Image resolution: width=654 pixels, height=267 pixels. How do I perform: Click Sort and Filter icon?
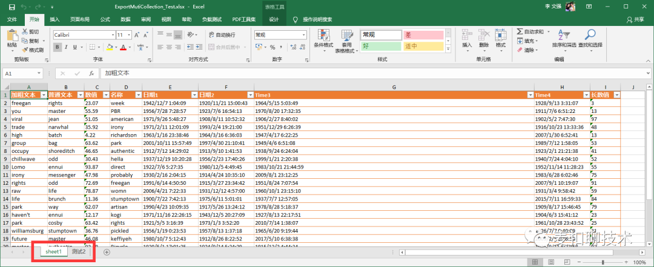point(563,35)
